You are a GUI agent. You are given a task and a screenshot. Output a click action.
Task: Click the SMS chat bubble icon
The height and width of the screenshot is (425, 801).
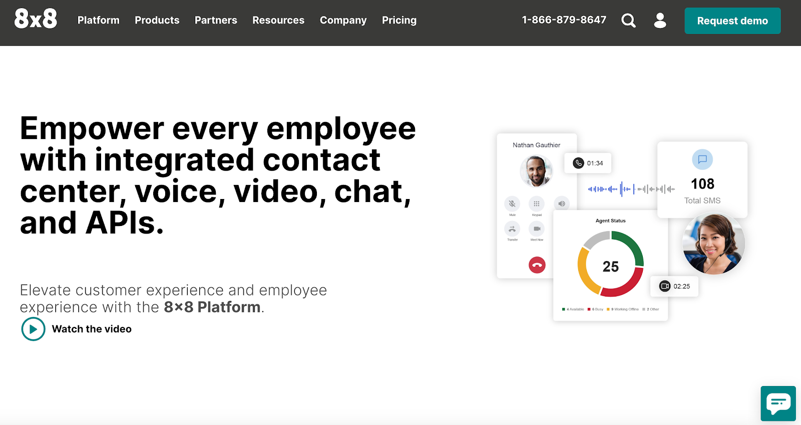click(702, 159)
